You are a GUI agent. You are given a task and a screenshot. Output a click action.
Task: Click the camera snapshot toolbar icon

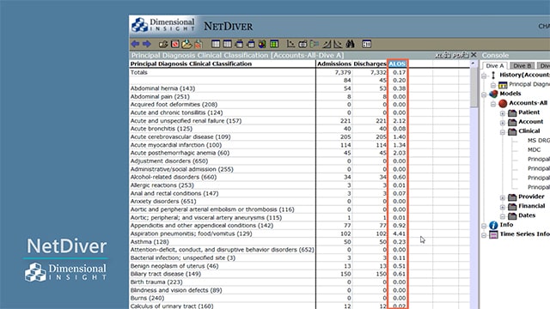(302, 44)
